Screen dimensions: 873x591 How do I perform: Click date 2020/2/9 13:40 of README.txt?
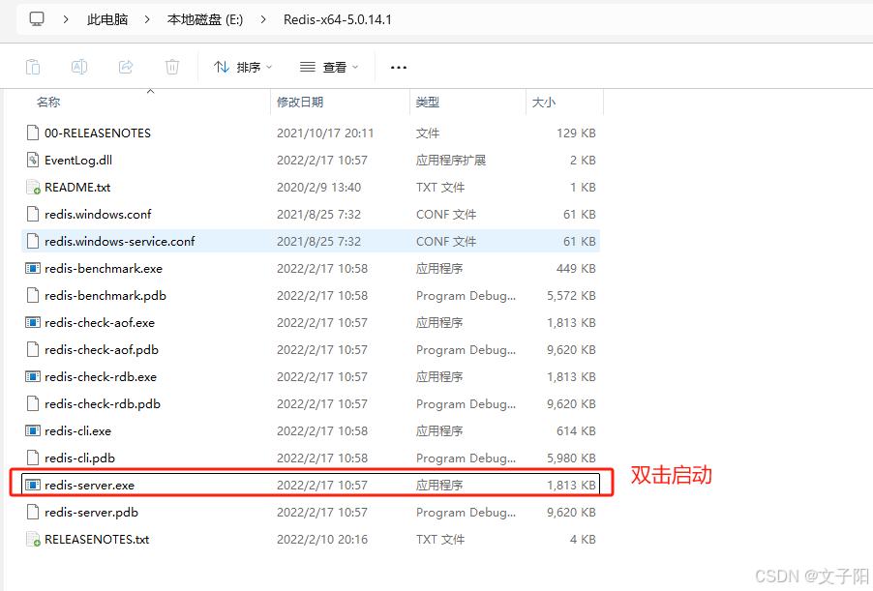pyautogui.click(x=319, y=188)
